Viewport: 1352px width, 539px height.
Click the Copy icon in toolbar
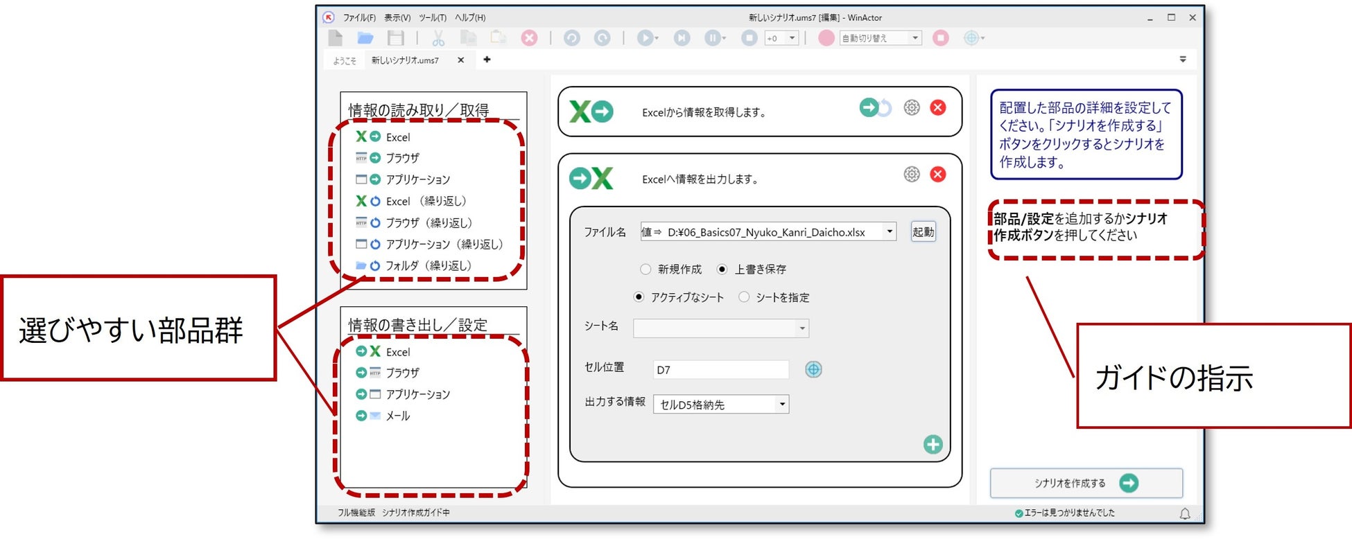click(x=469, y=38)
